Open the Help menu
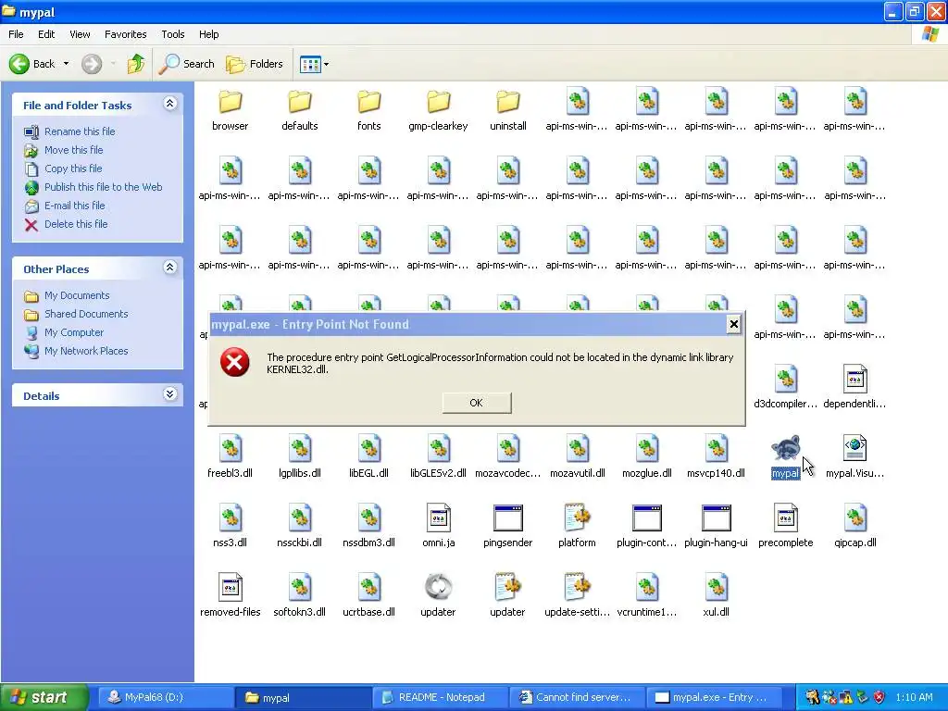The height and width of the screenshot is (711, 948). coord(208,34)
